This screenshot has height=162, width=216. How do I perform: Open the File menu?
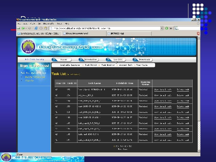click(19, 24)
